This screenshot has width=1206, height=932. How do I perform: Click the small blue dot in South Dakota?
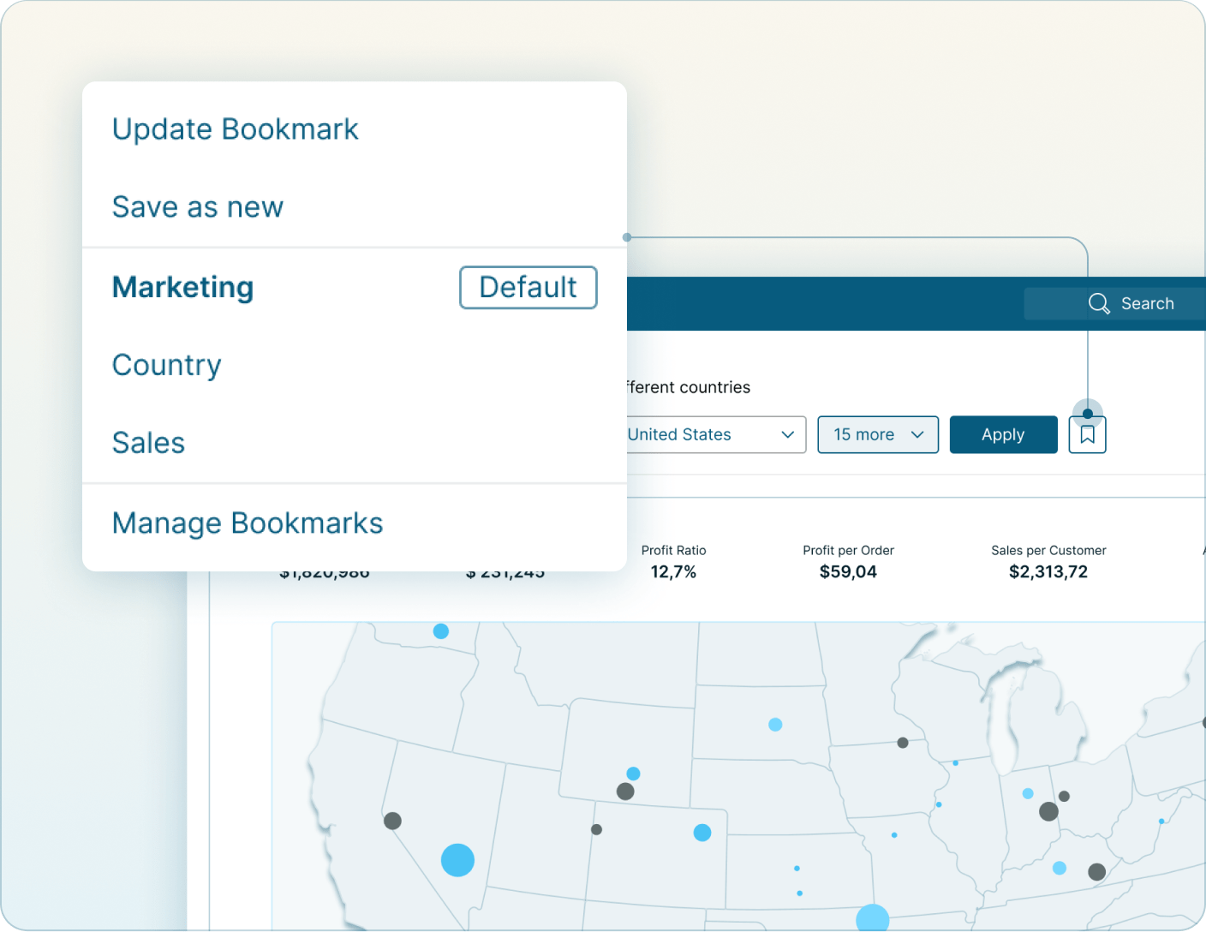coord(775,724)
